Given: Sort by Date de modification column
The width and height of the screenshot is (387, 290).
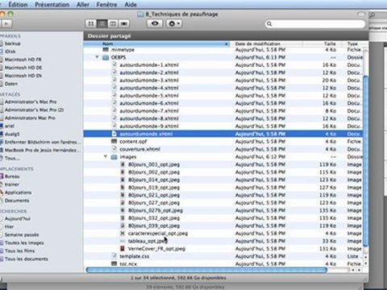Looking at the screenshot, I should (x=266, y=43).
